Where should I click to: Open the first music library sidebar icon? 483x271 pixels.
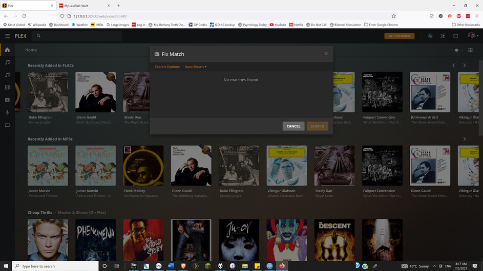pos(7,62)
